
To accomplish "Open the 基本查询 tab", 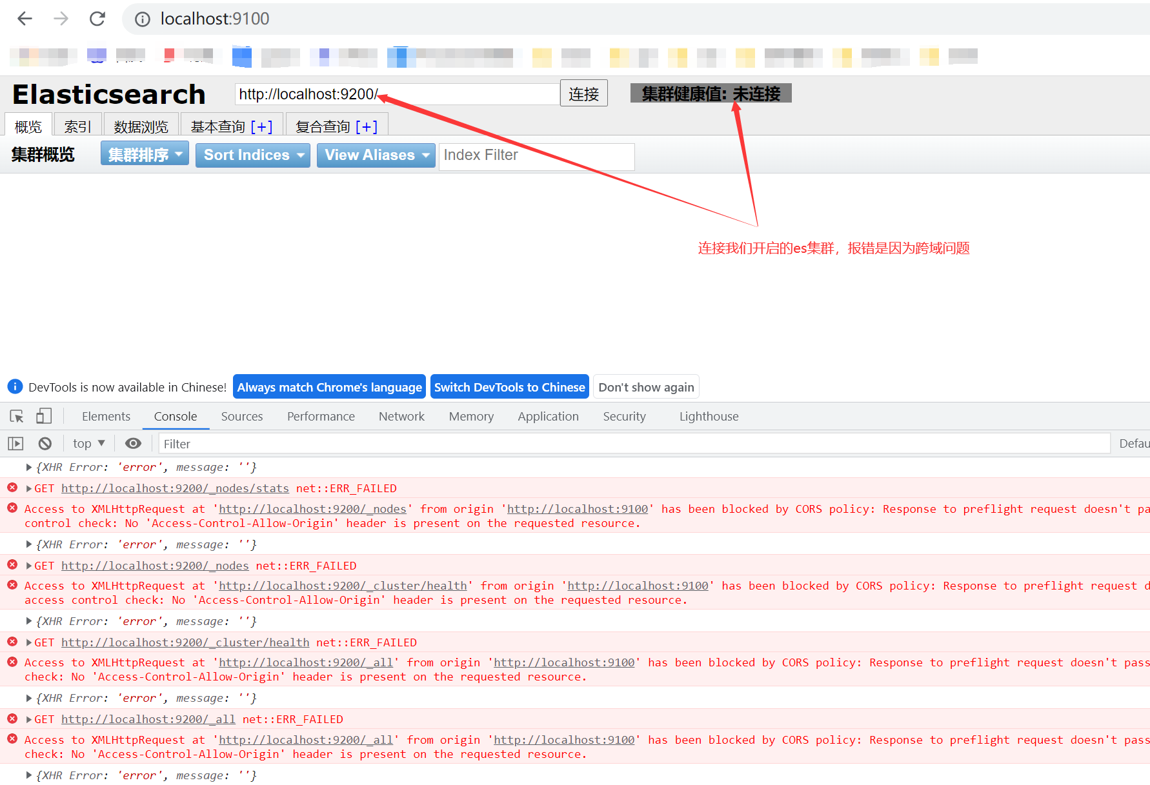I will pos(231,126).
